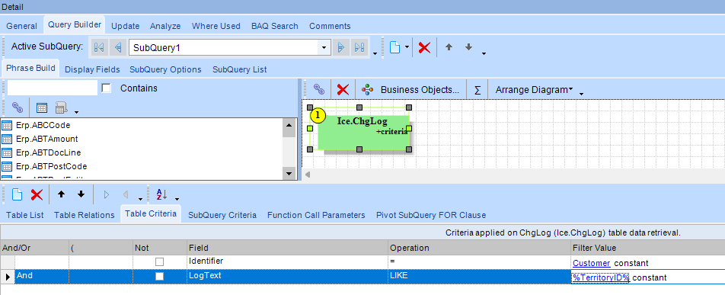
Task: Delete the active subquery red X
Action: (424, 48)
